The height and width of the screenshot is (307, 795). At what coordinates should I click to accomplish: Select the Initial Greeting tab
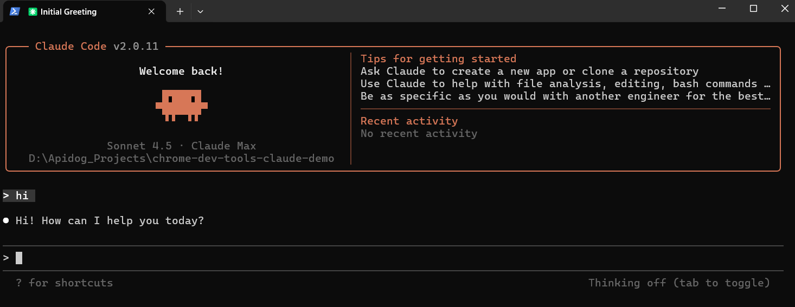68,12
